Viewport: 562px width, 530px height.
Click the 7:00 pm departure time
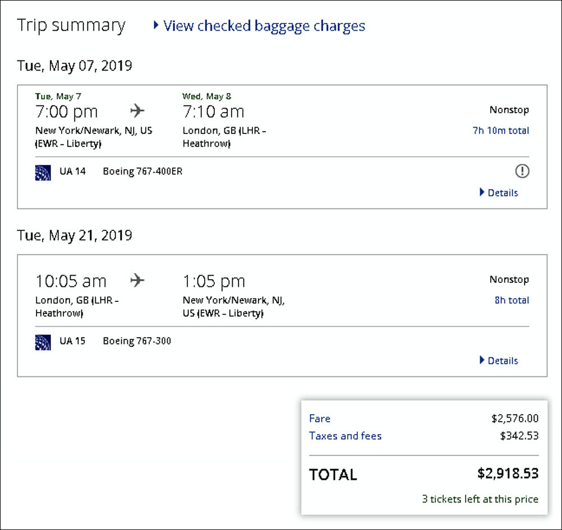[x=66, y=111]
